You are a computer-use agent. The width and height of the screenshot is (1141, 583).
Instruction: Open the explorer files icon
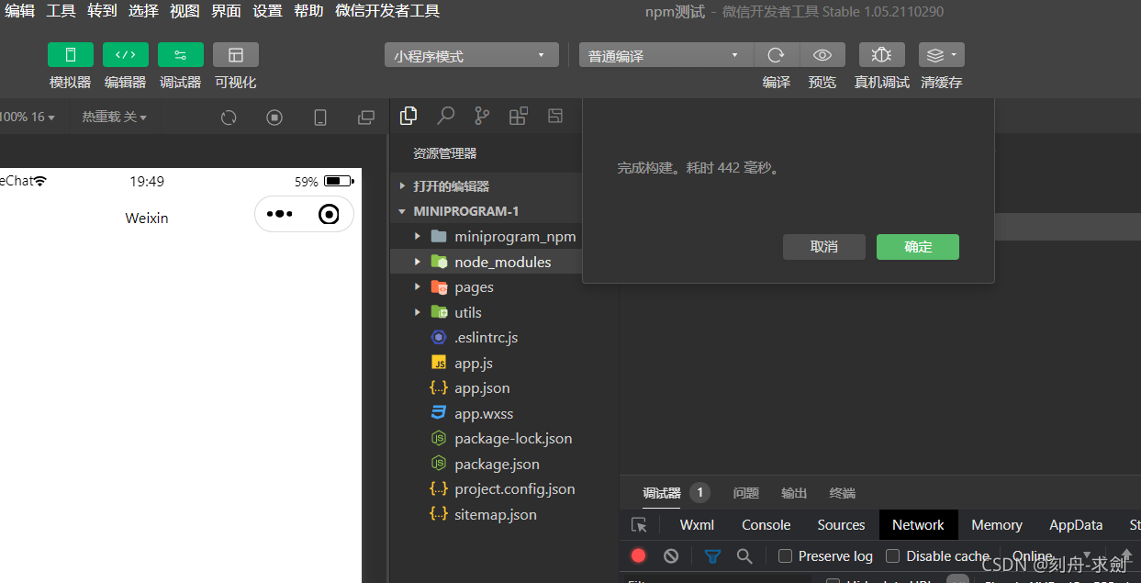click(x=409, y=116)
